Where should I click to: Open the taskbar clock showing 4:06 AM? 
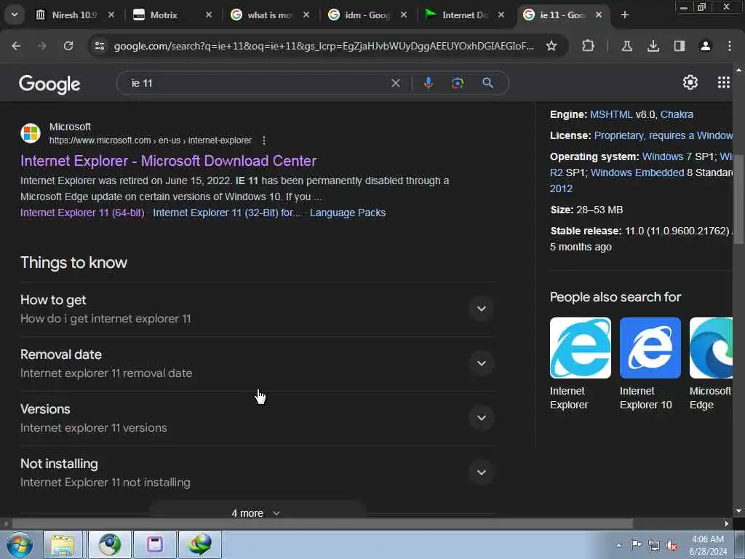coord(708,545)
